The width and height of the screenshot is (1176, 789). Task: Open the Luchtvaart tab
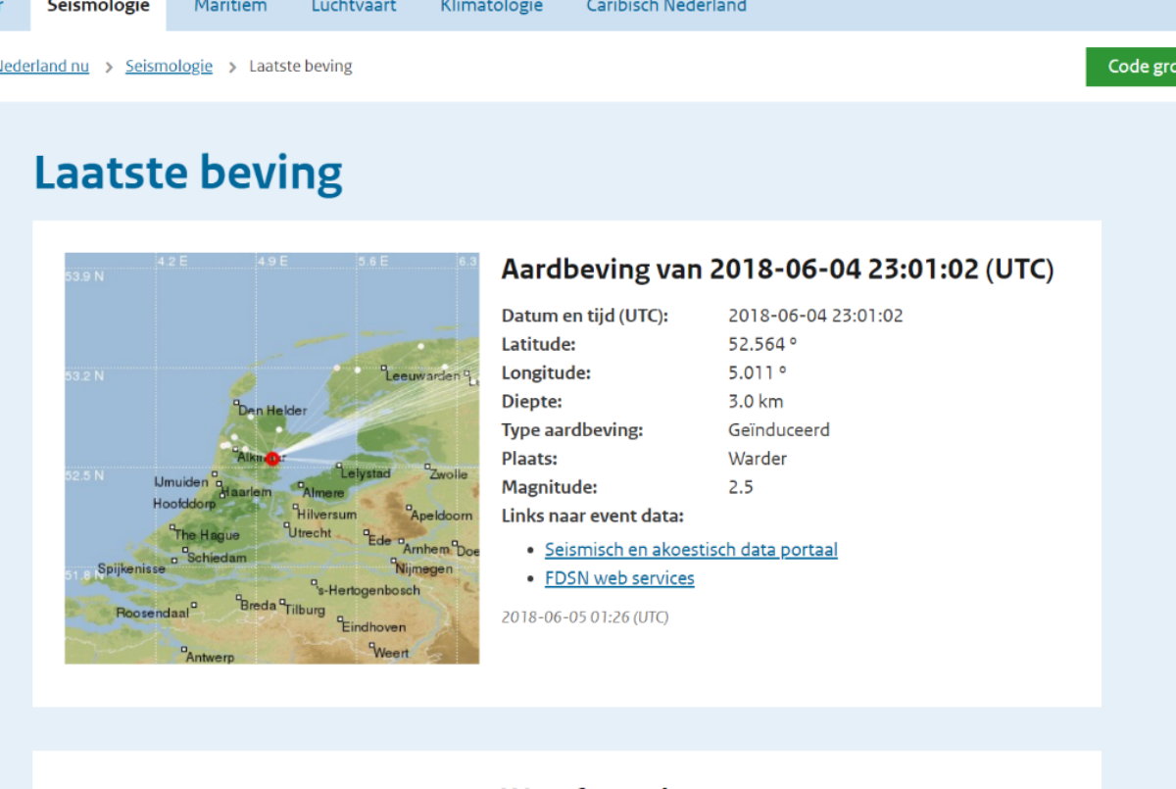click(x=352, y=7)
